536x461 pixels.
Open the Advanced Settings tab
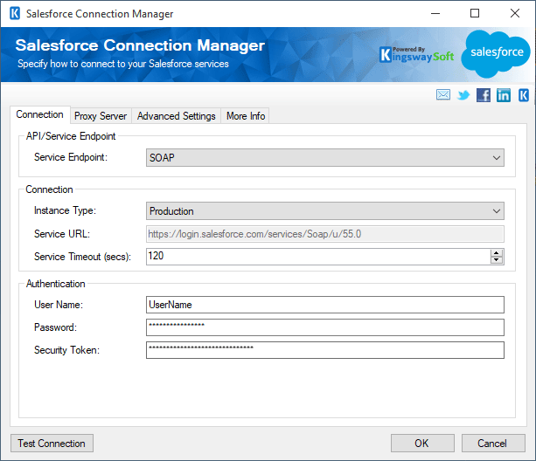coord(177,116)
